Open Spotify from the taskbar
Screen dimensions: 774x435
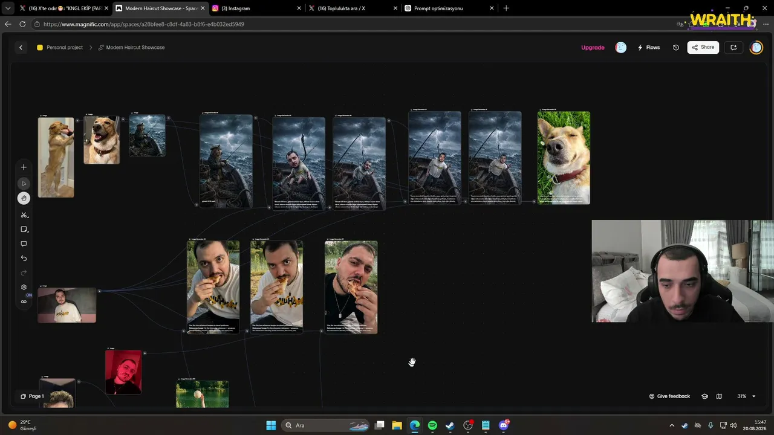click(x=432, y=425)
